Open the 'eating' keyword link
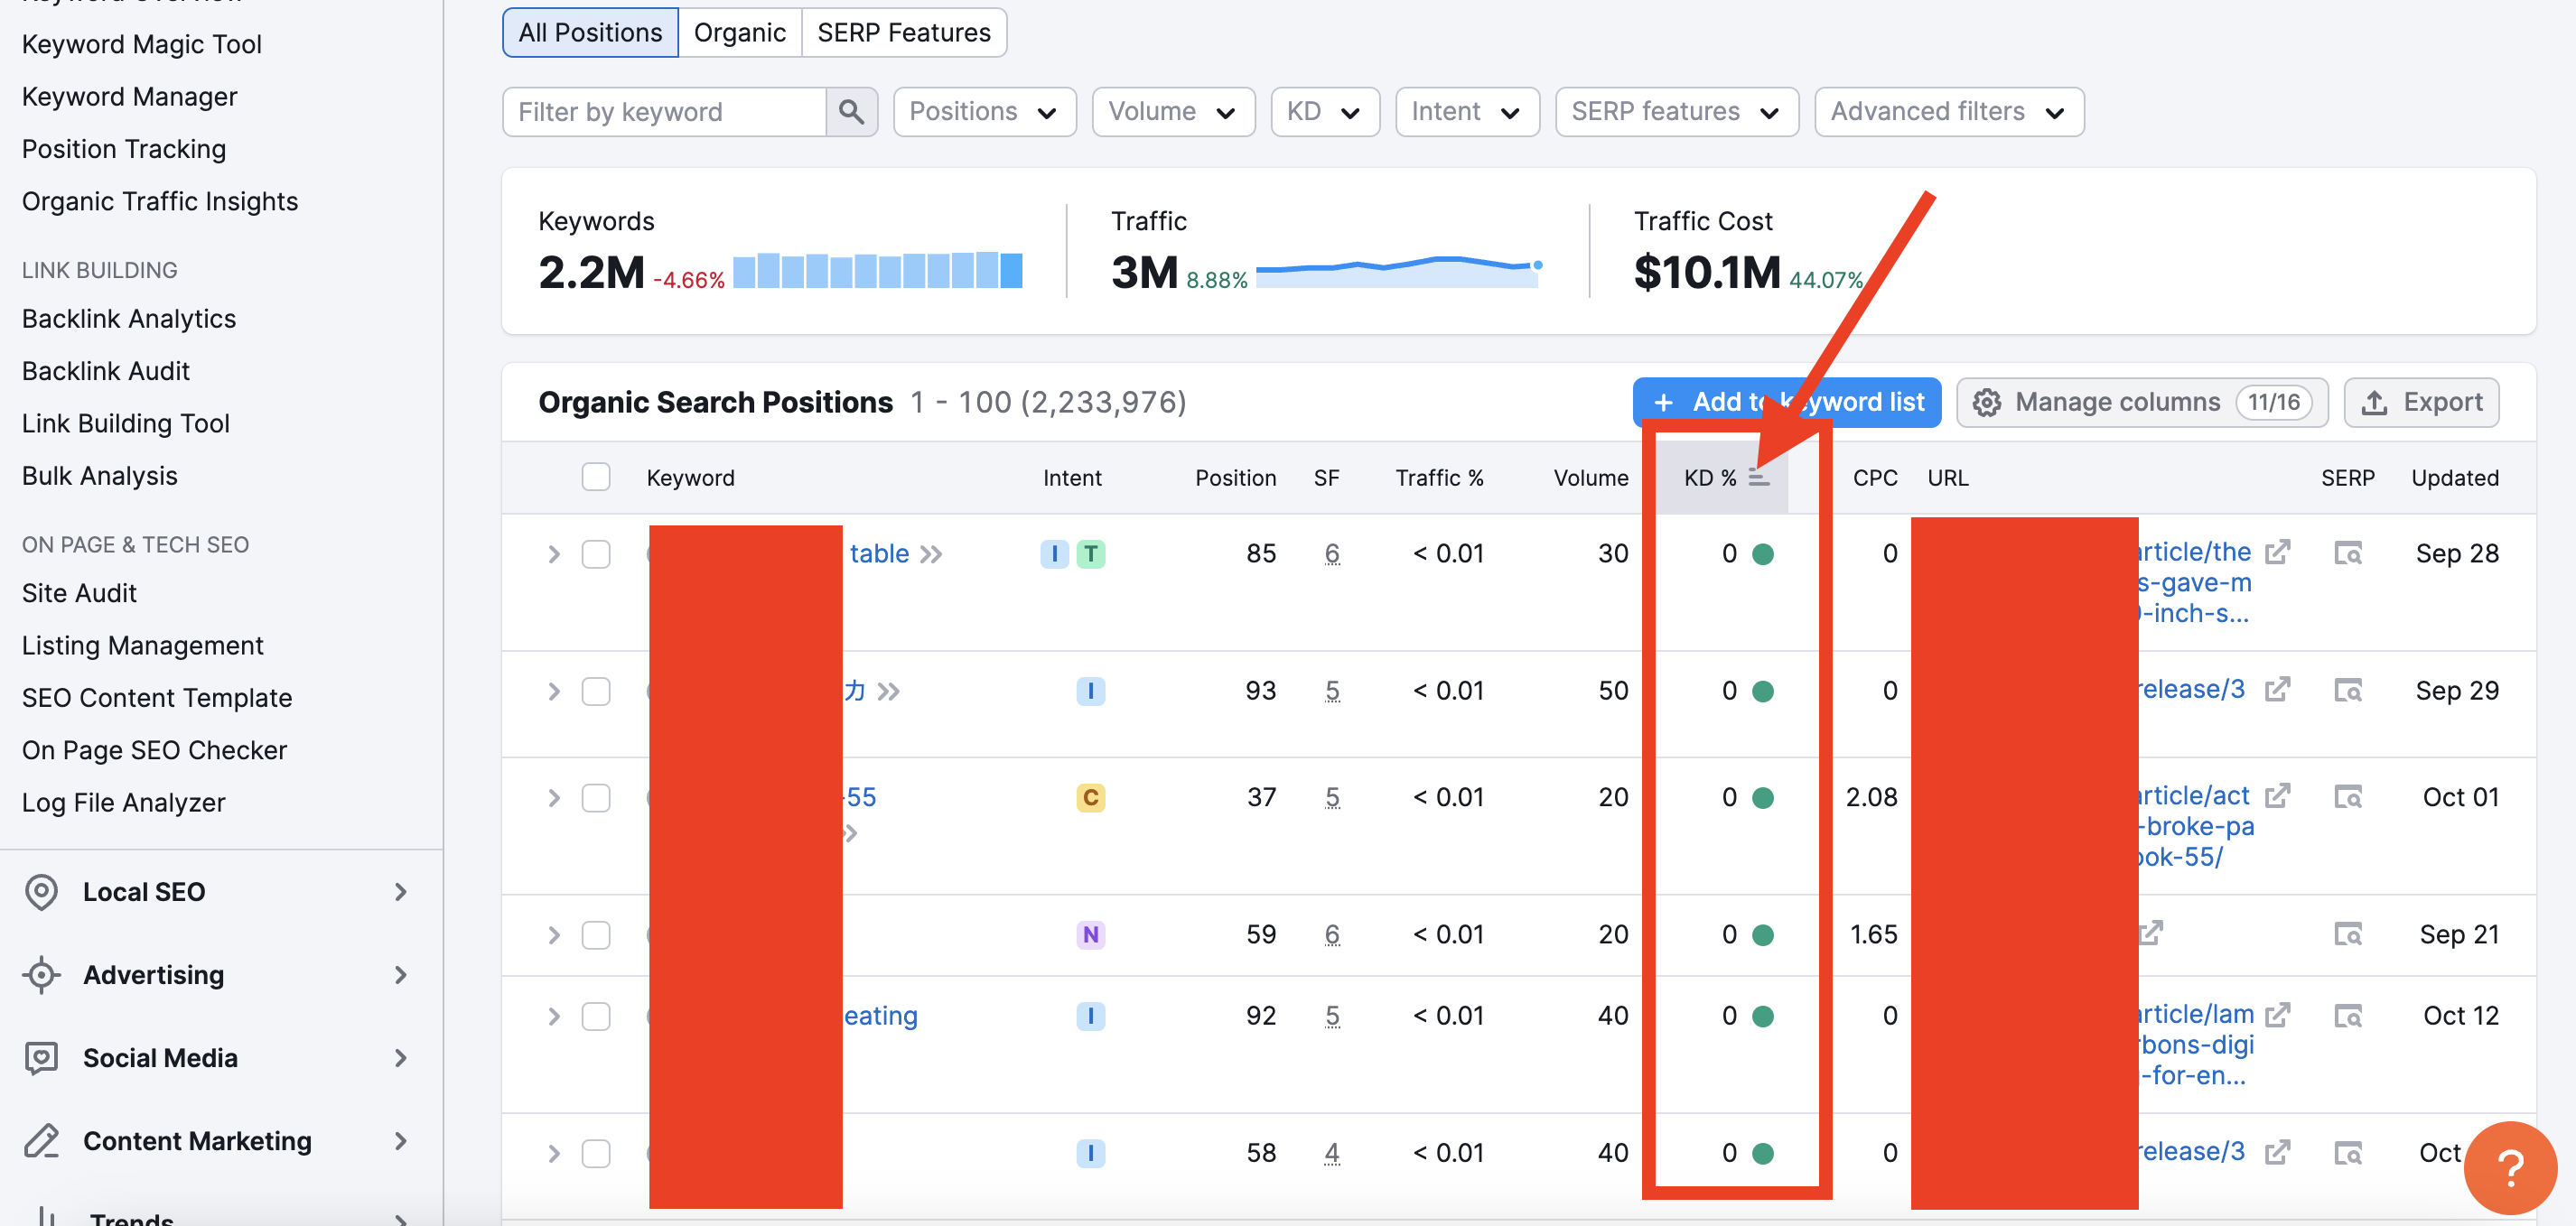Screen dimensions: 2576x1226 pyautogui.click(x=880, y=1017)
